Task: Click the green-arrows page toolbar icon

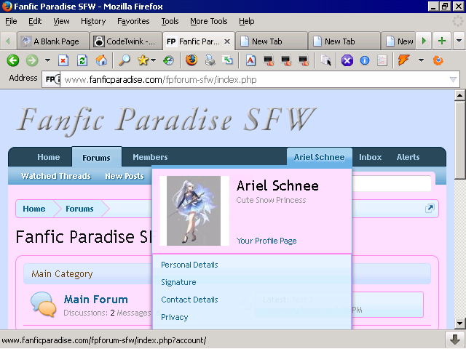Action: (x=228, y=60)
